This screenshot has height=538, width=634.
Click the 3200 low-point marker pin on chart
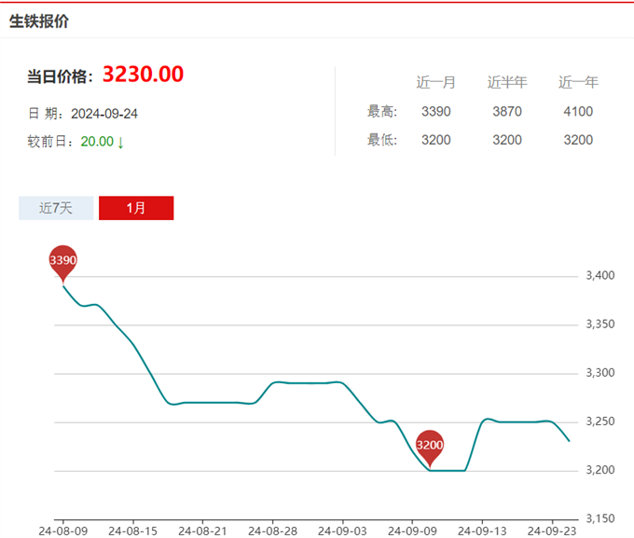click(429, 447)
